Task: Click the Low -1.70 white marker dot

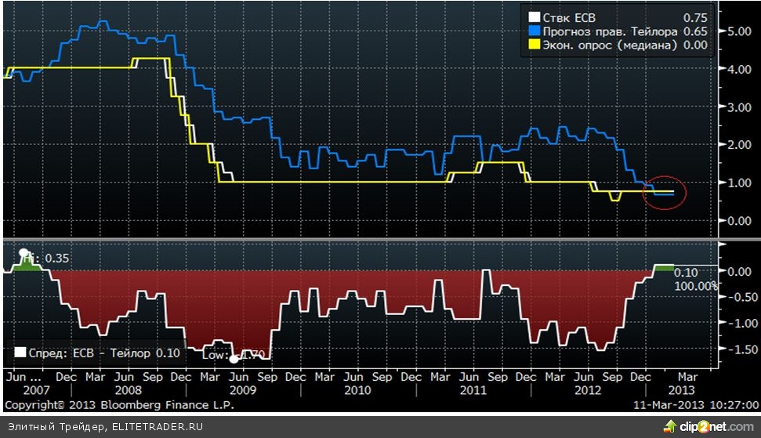Action: (234, 359)
